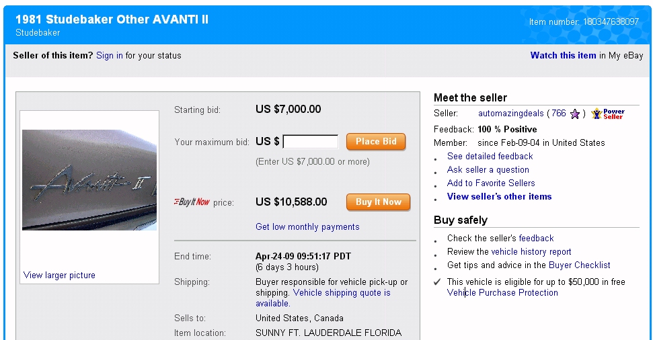Click the purple feedback star icon
This screenshot has width=653, height=340.
coord(575,114)
